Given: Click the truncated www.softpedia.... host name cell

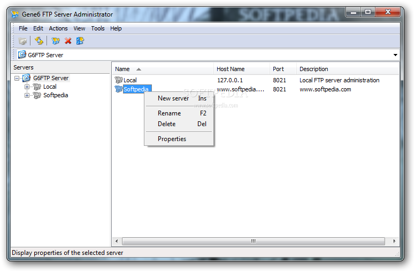Looking at the screenshot, I should [x=240, y=89].
